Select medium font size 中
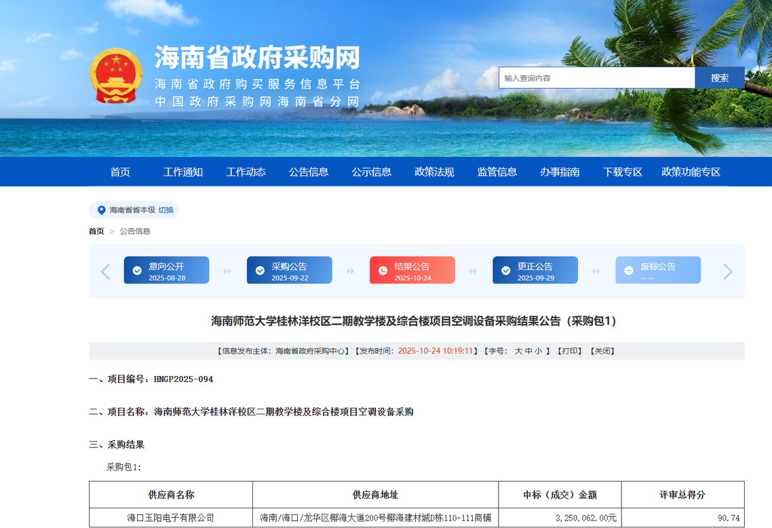 point(528,351)
